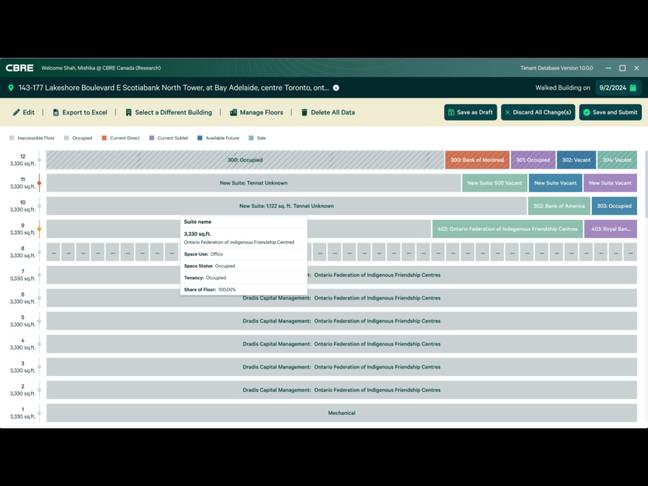Select the 302: Bank of America suite
This screenshot has width=648, height=486.
click(559, 206)
